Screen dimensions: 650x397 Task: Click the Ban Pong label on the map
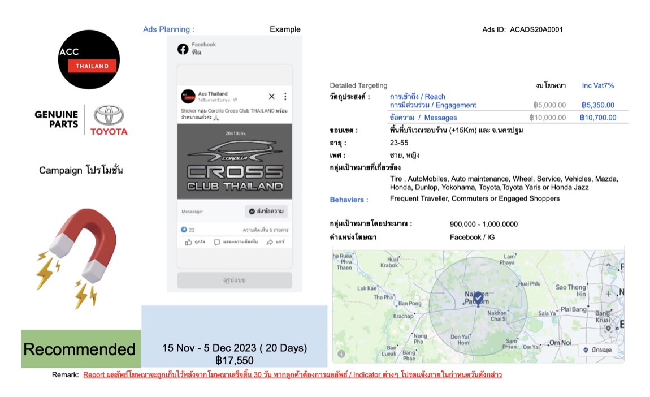point(410,303)
